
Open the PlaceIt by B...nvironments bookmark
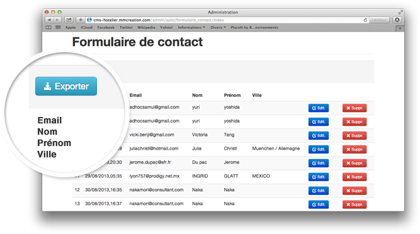click(254, 28)
